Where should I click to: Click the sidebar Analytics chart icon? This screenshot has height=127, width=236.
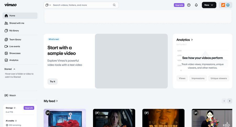[6, 60]
